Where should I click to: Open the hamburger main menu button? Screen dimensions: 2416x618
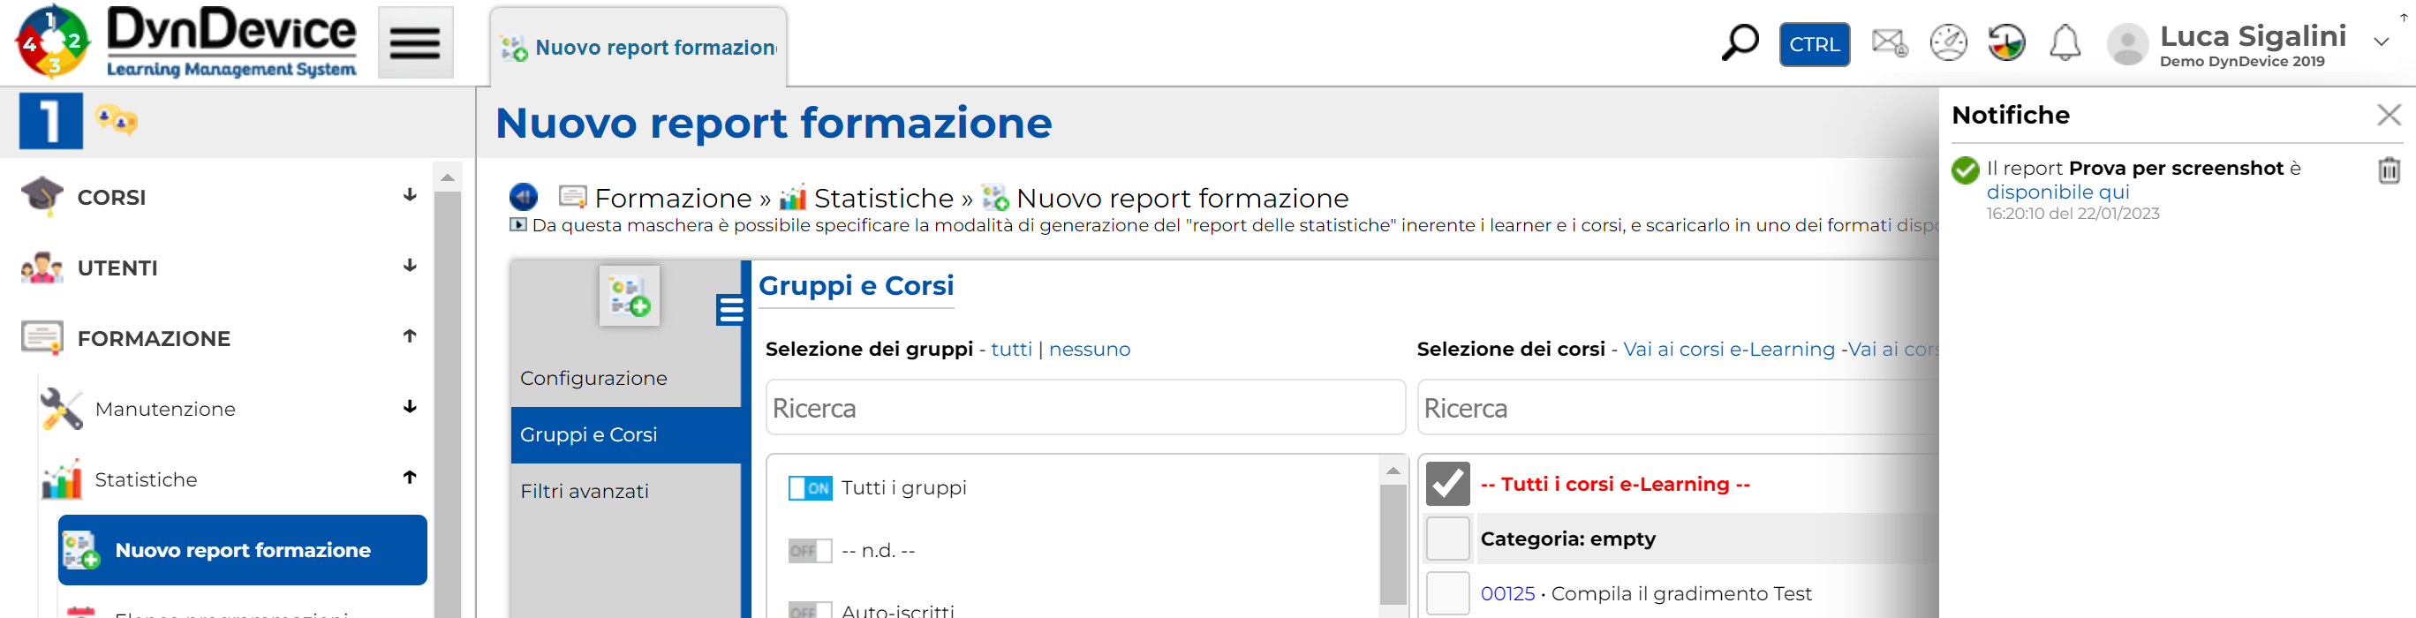point(414,43)
